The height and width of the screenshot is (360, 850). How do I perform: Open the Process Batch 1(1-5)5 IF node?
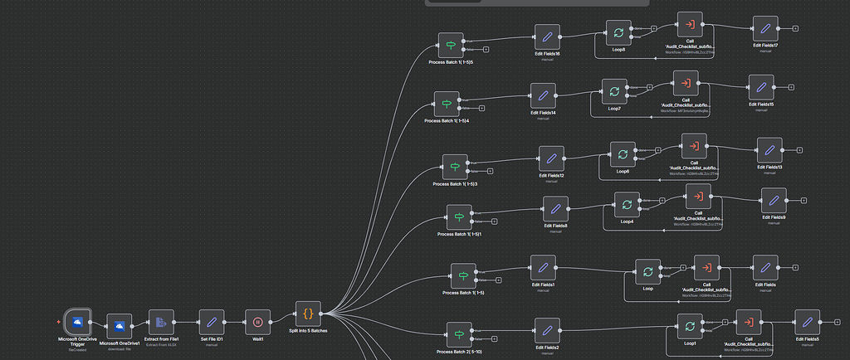(451, 46)
